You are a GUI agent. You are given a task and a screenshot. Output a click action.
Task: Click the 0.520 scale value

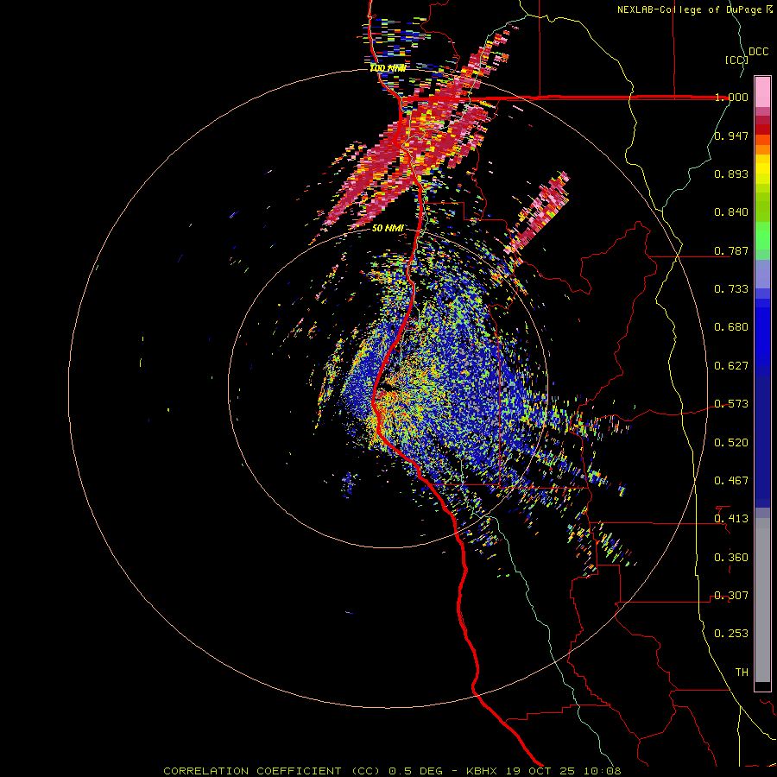click(x=731, y=443)
